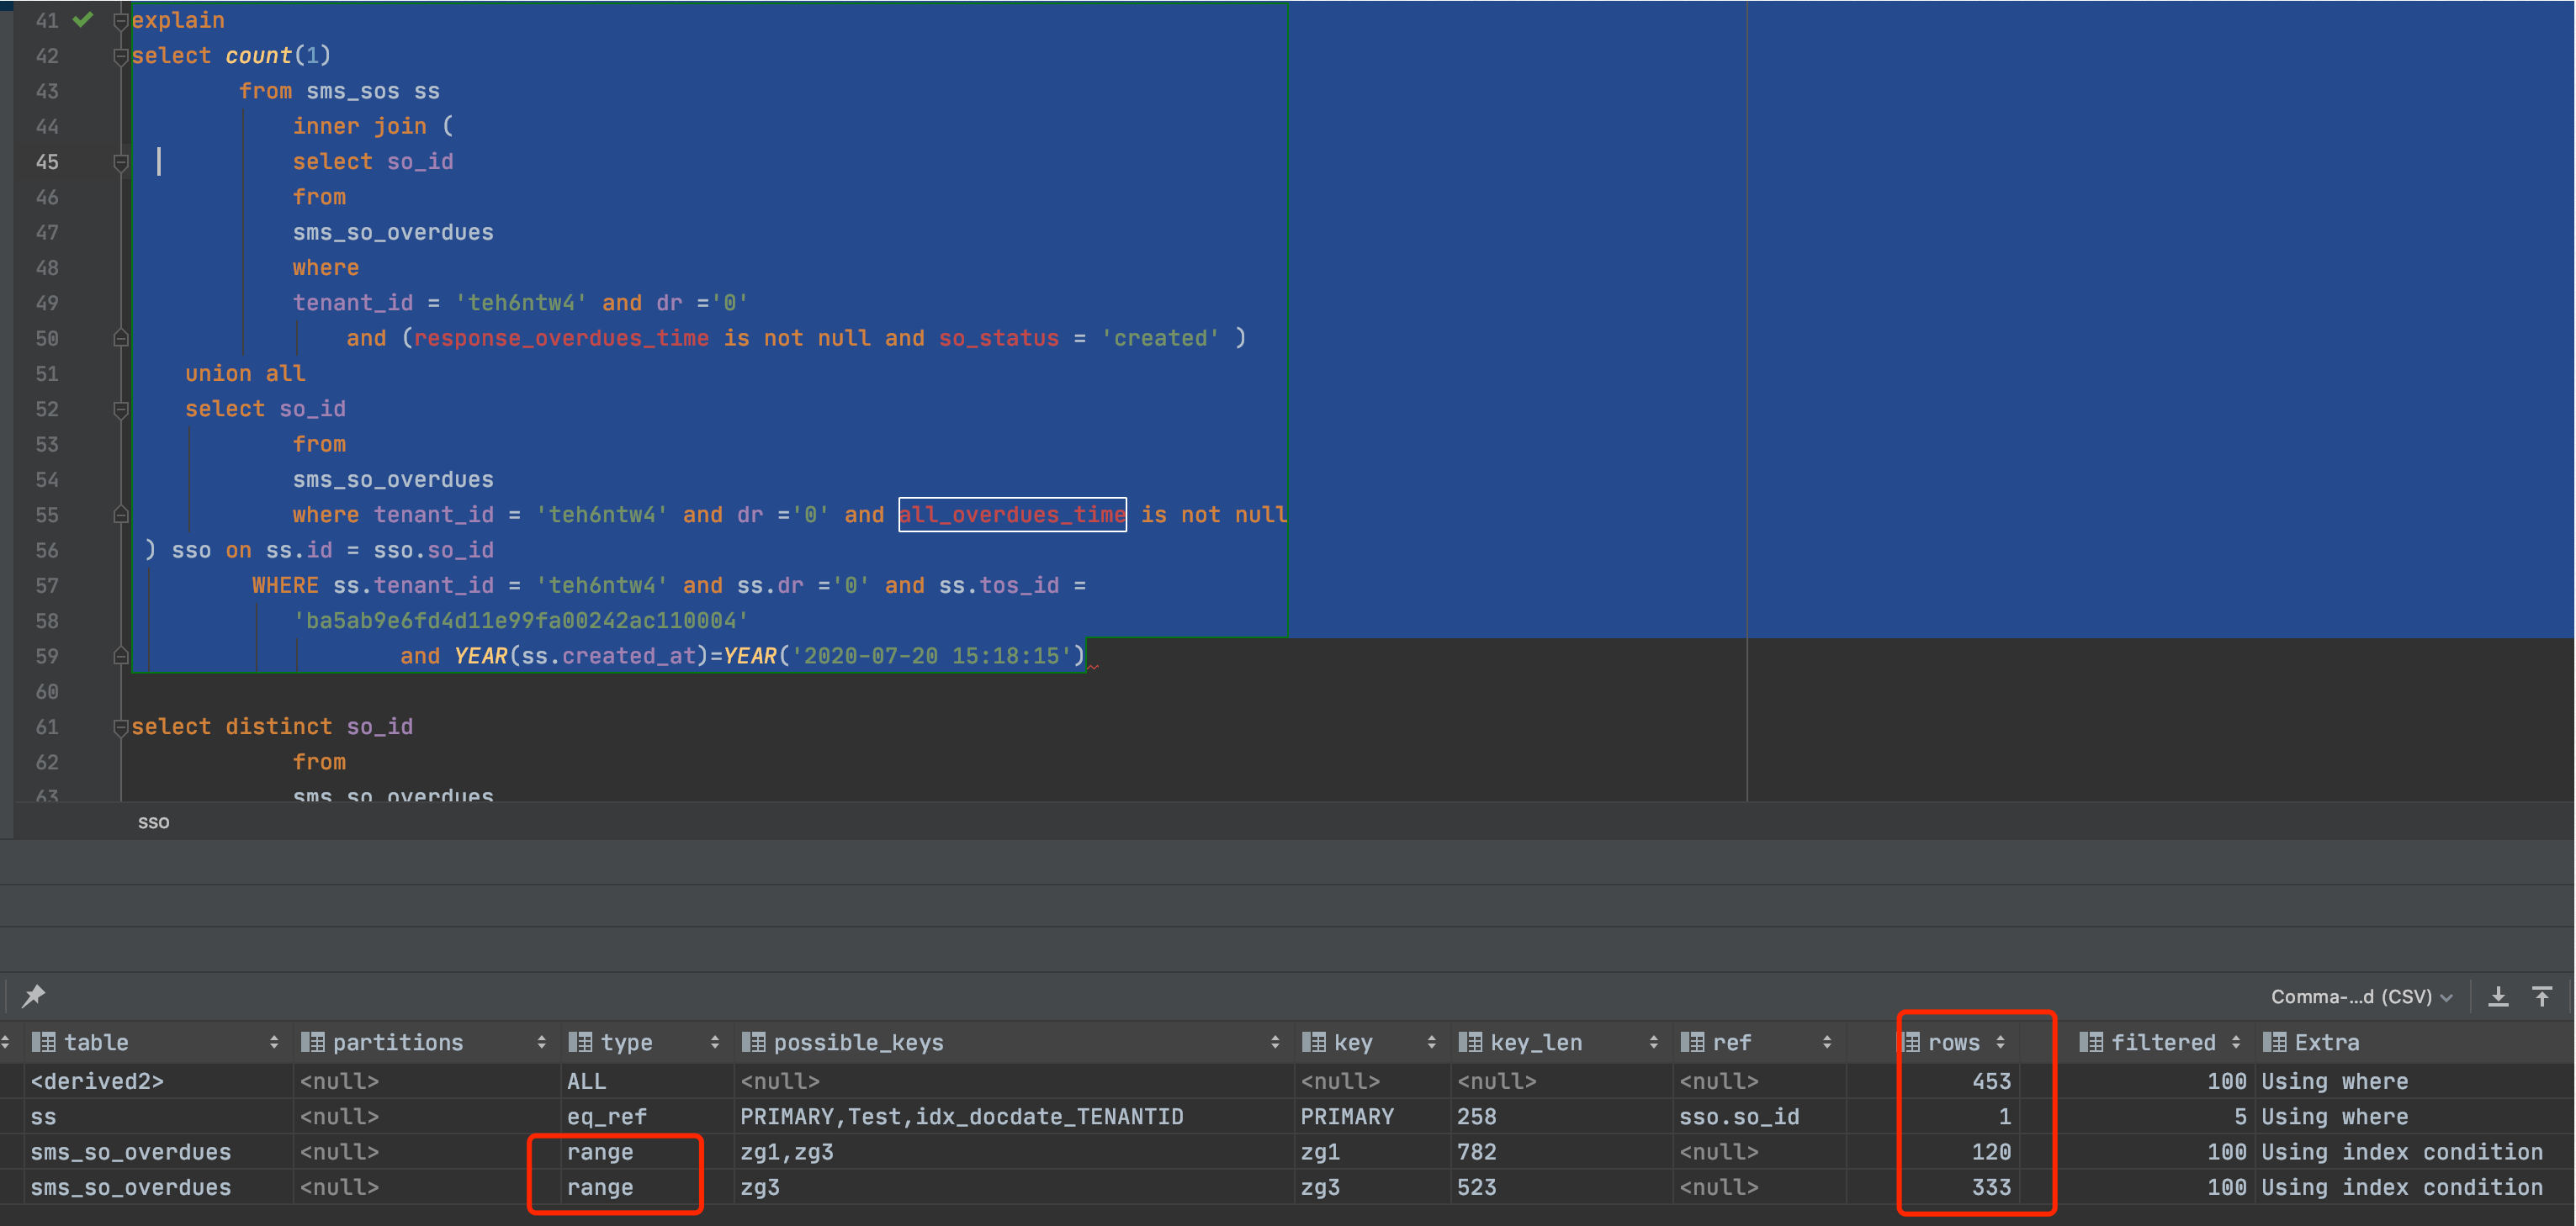Toggle sort arrows on filtered column
This screenshot has height=1226, width=2576.
(2236, 1042)
